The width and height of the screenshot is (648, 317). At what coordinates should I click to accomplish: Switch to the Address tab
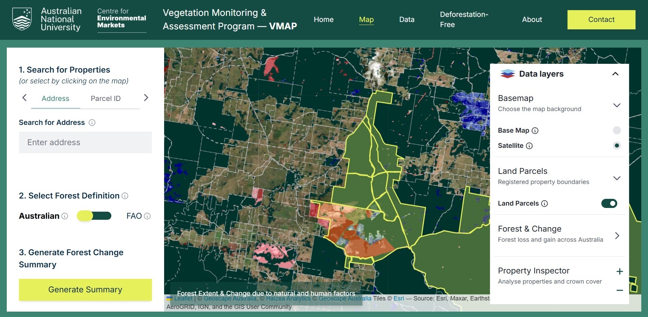click(x=55, y=99)
